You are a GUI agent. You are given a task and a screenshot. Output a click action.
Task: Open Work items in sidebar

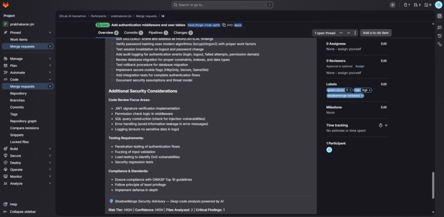[x=19, y=40]
